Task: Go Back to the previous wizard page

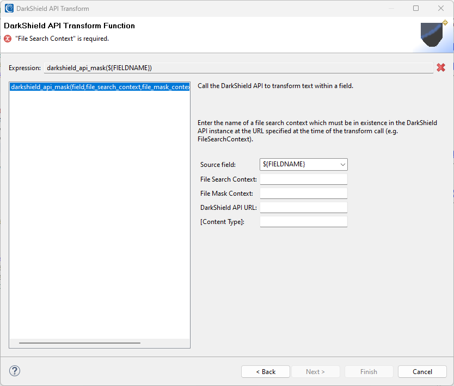Action: click(x=266, y=371)
